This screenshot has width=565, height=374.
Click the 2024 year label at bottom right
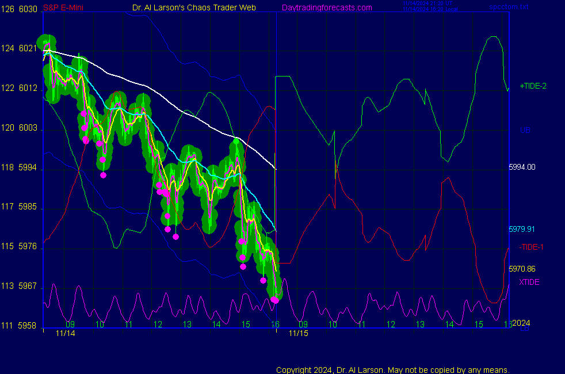[521, 322]
